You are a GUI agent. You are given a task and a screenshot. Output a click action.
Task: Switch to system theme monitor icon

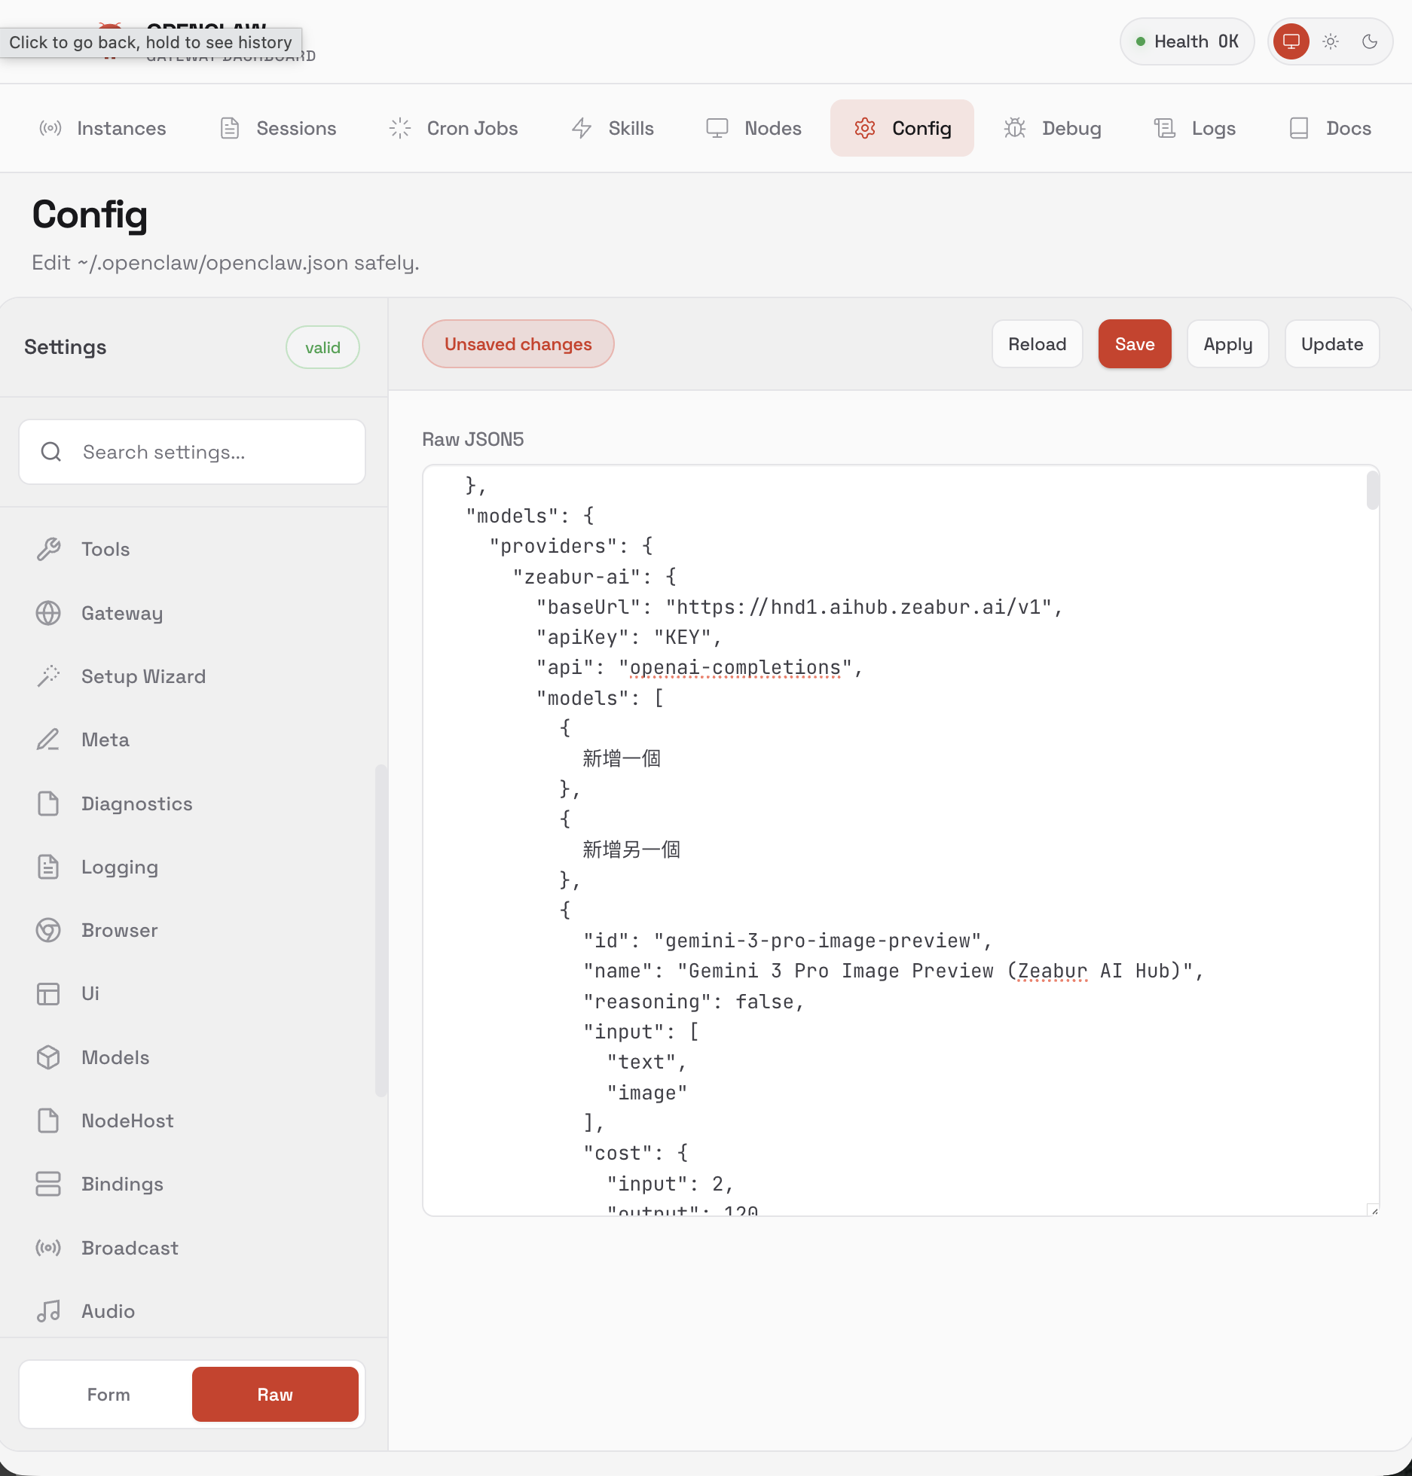(1291, 41)
